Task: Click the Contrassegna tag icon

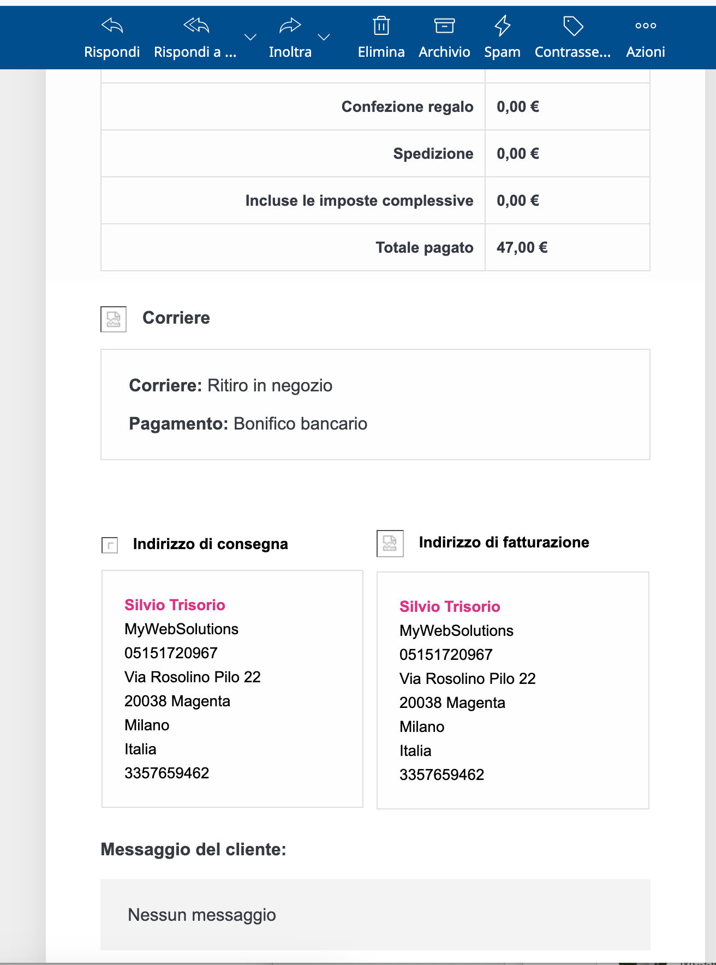Action: click(573, 26)
